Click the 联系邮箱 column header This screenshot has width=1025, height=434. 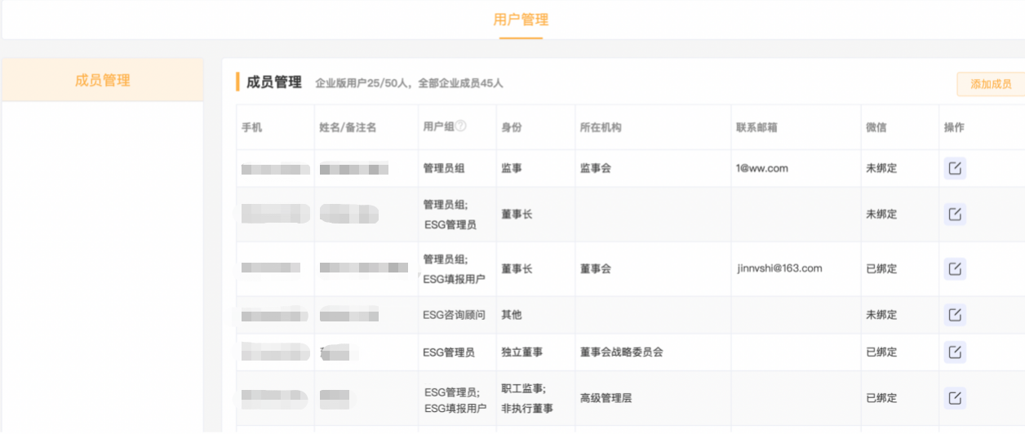tap(757, 127)
